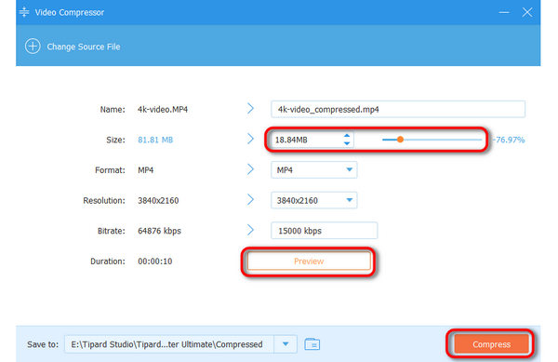Click the Save to path field
Screen dimensions: 558x362
169,344
